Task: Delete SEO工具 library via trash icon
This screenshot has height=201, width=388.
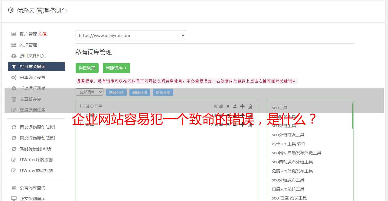Action: click(x=250, y=106)
